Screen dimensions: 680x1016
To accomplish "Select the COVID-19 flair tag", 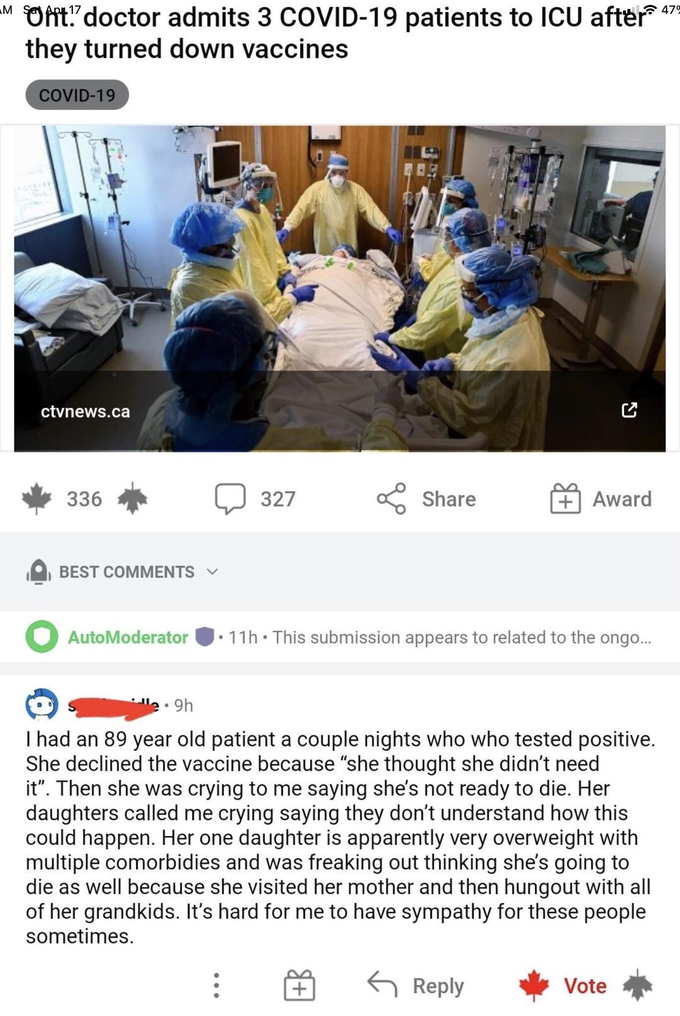I will [77, 95].
